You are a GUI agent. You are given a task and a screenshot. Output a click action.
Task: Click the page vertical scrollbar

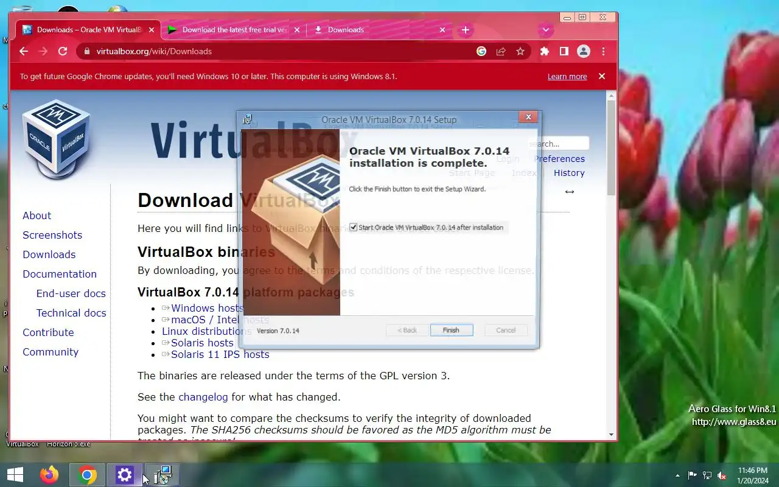pos(611,149)
